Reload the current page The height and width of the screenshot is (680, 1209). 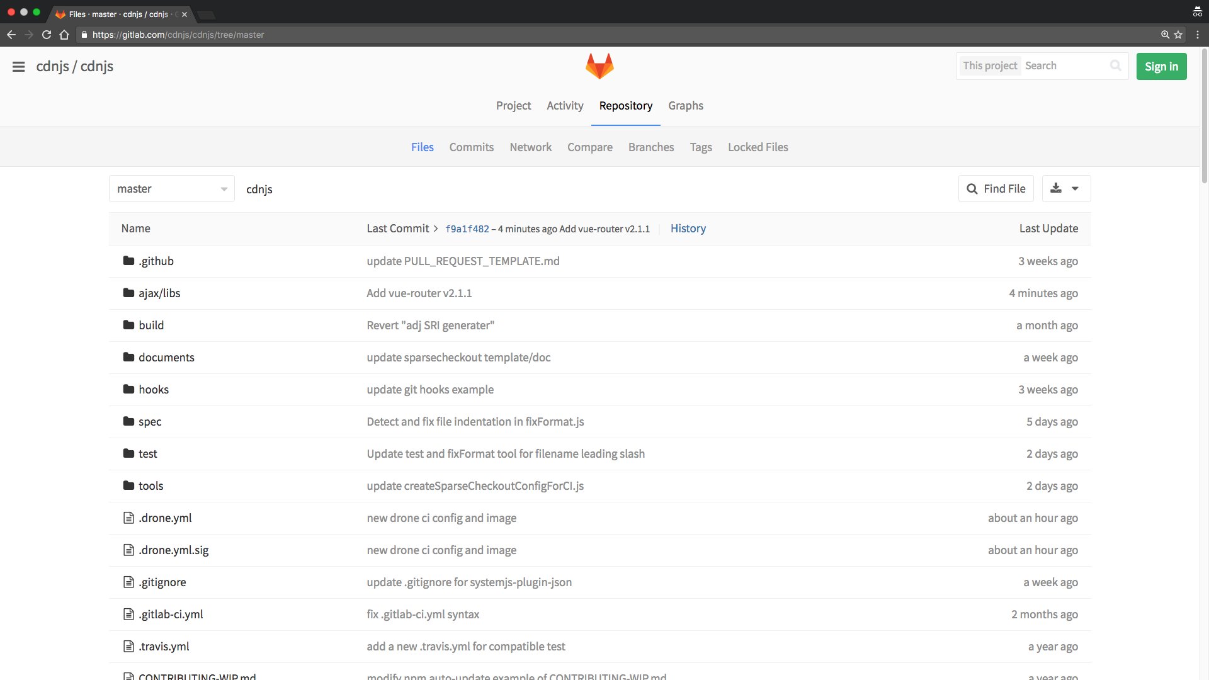(x=47, y=35)
